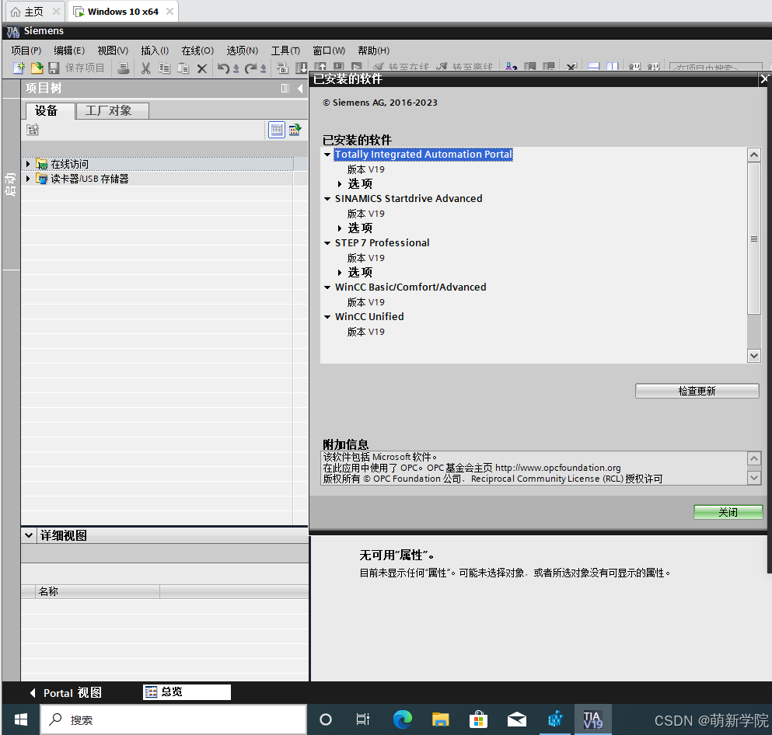Collapse project tree with left arrow
Screen dimensions: 772x735
300,88
